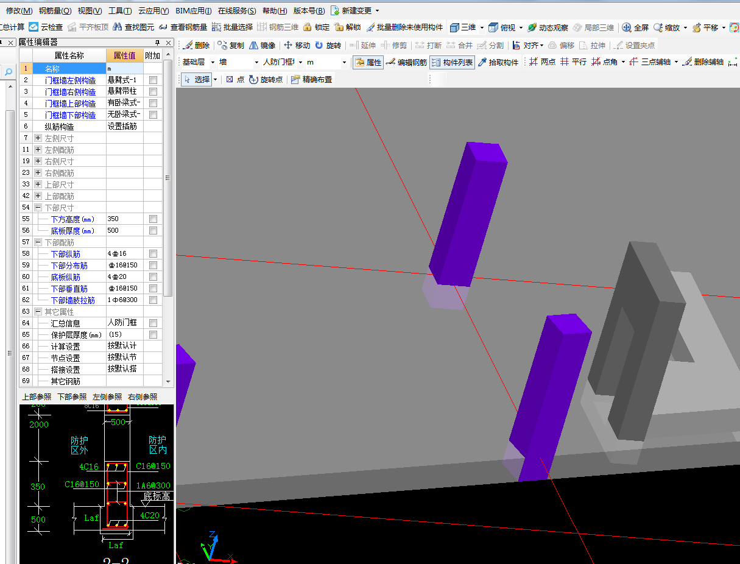Toggle 附加 checkbox for 下方高度
Viewport: 740px width, 564px height.
point(153,219)
